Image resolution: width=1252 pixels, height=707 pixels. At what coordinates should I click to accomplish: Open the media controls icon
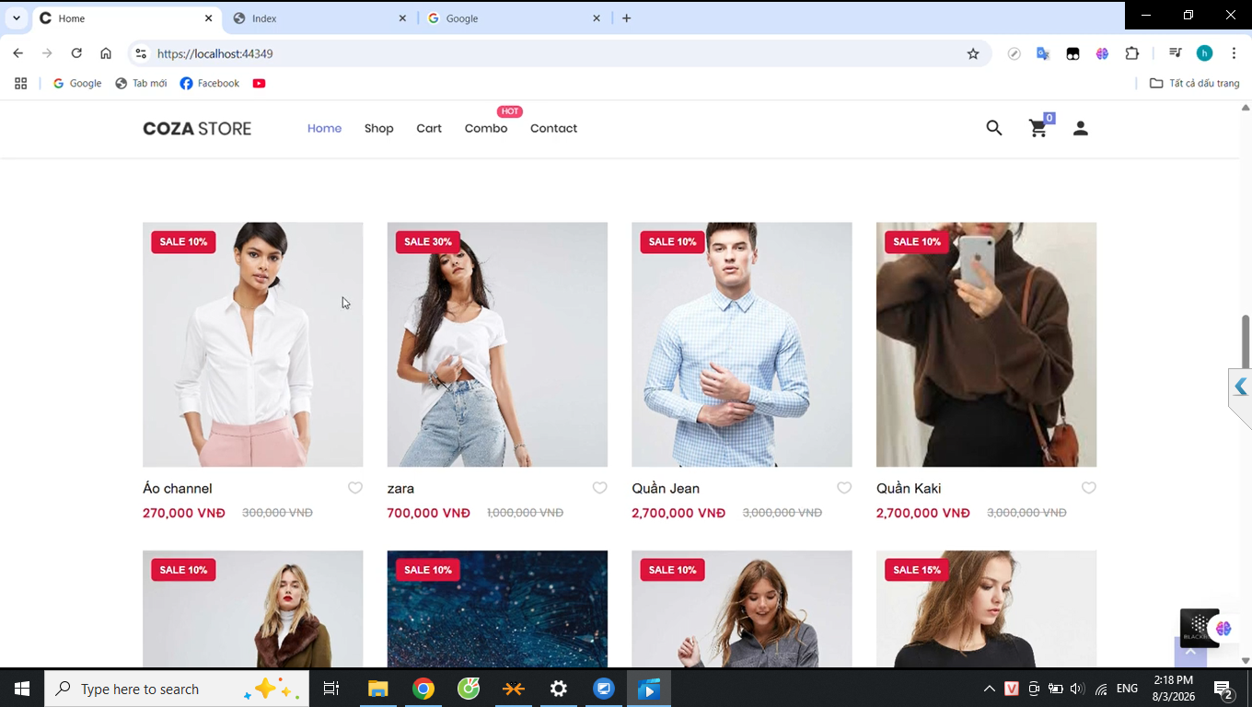1175,53
